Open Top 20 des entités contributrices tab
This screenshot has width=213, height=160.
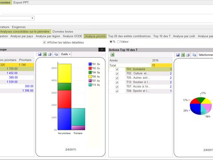coord(129,36)
